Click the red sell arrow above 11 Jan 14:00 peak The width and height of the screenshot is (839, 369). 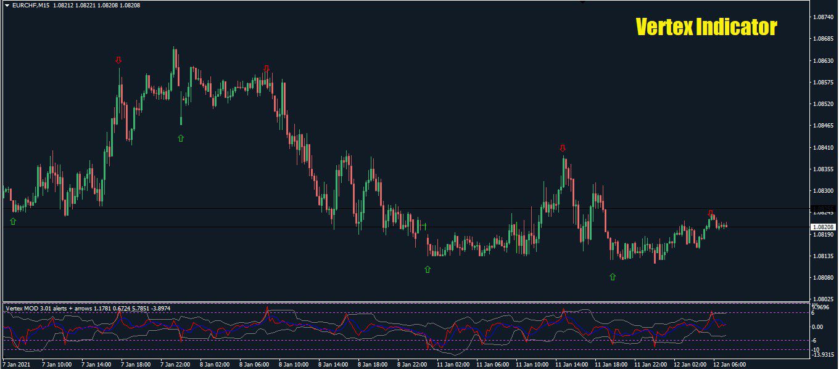pos(562,148)
